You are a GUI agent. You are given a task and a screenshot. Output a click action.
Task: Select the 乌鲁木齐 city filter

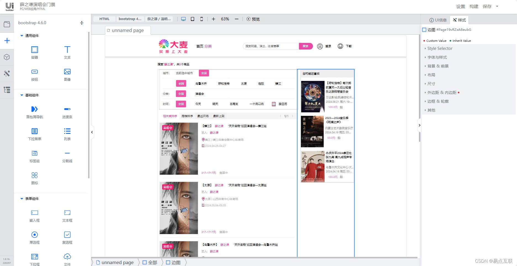201,84
